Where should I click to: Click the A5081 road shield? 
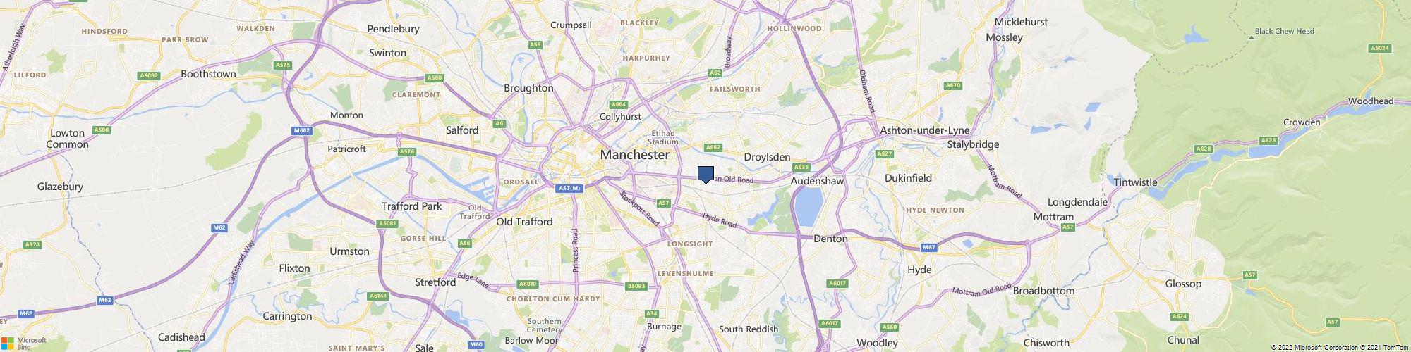tap(387, 223)
